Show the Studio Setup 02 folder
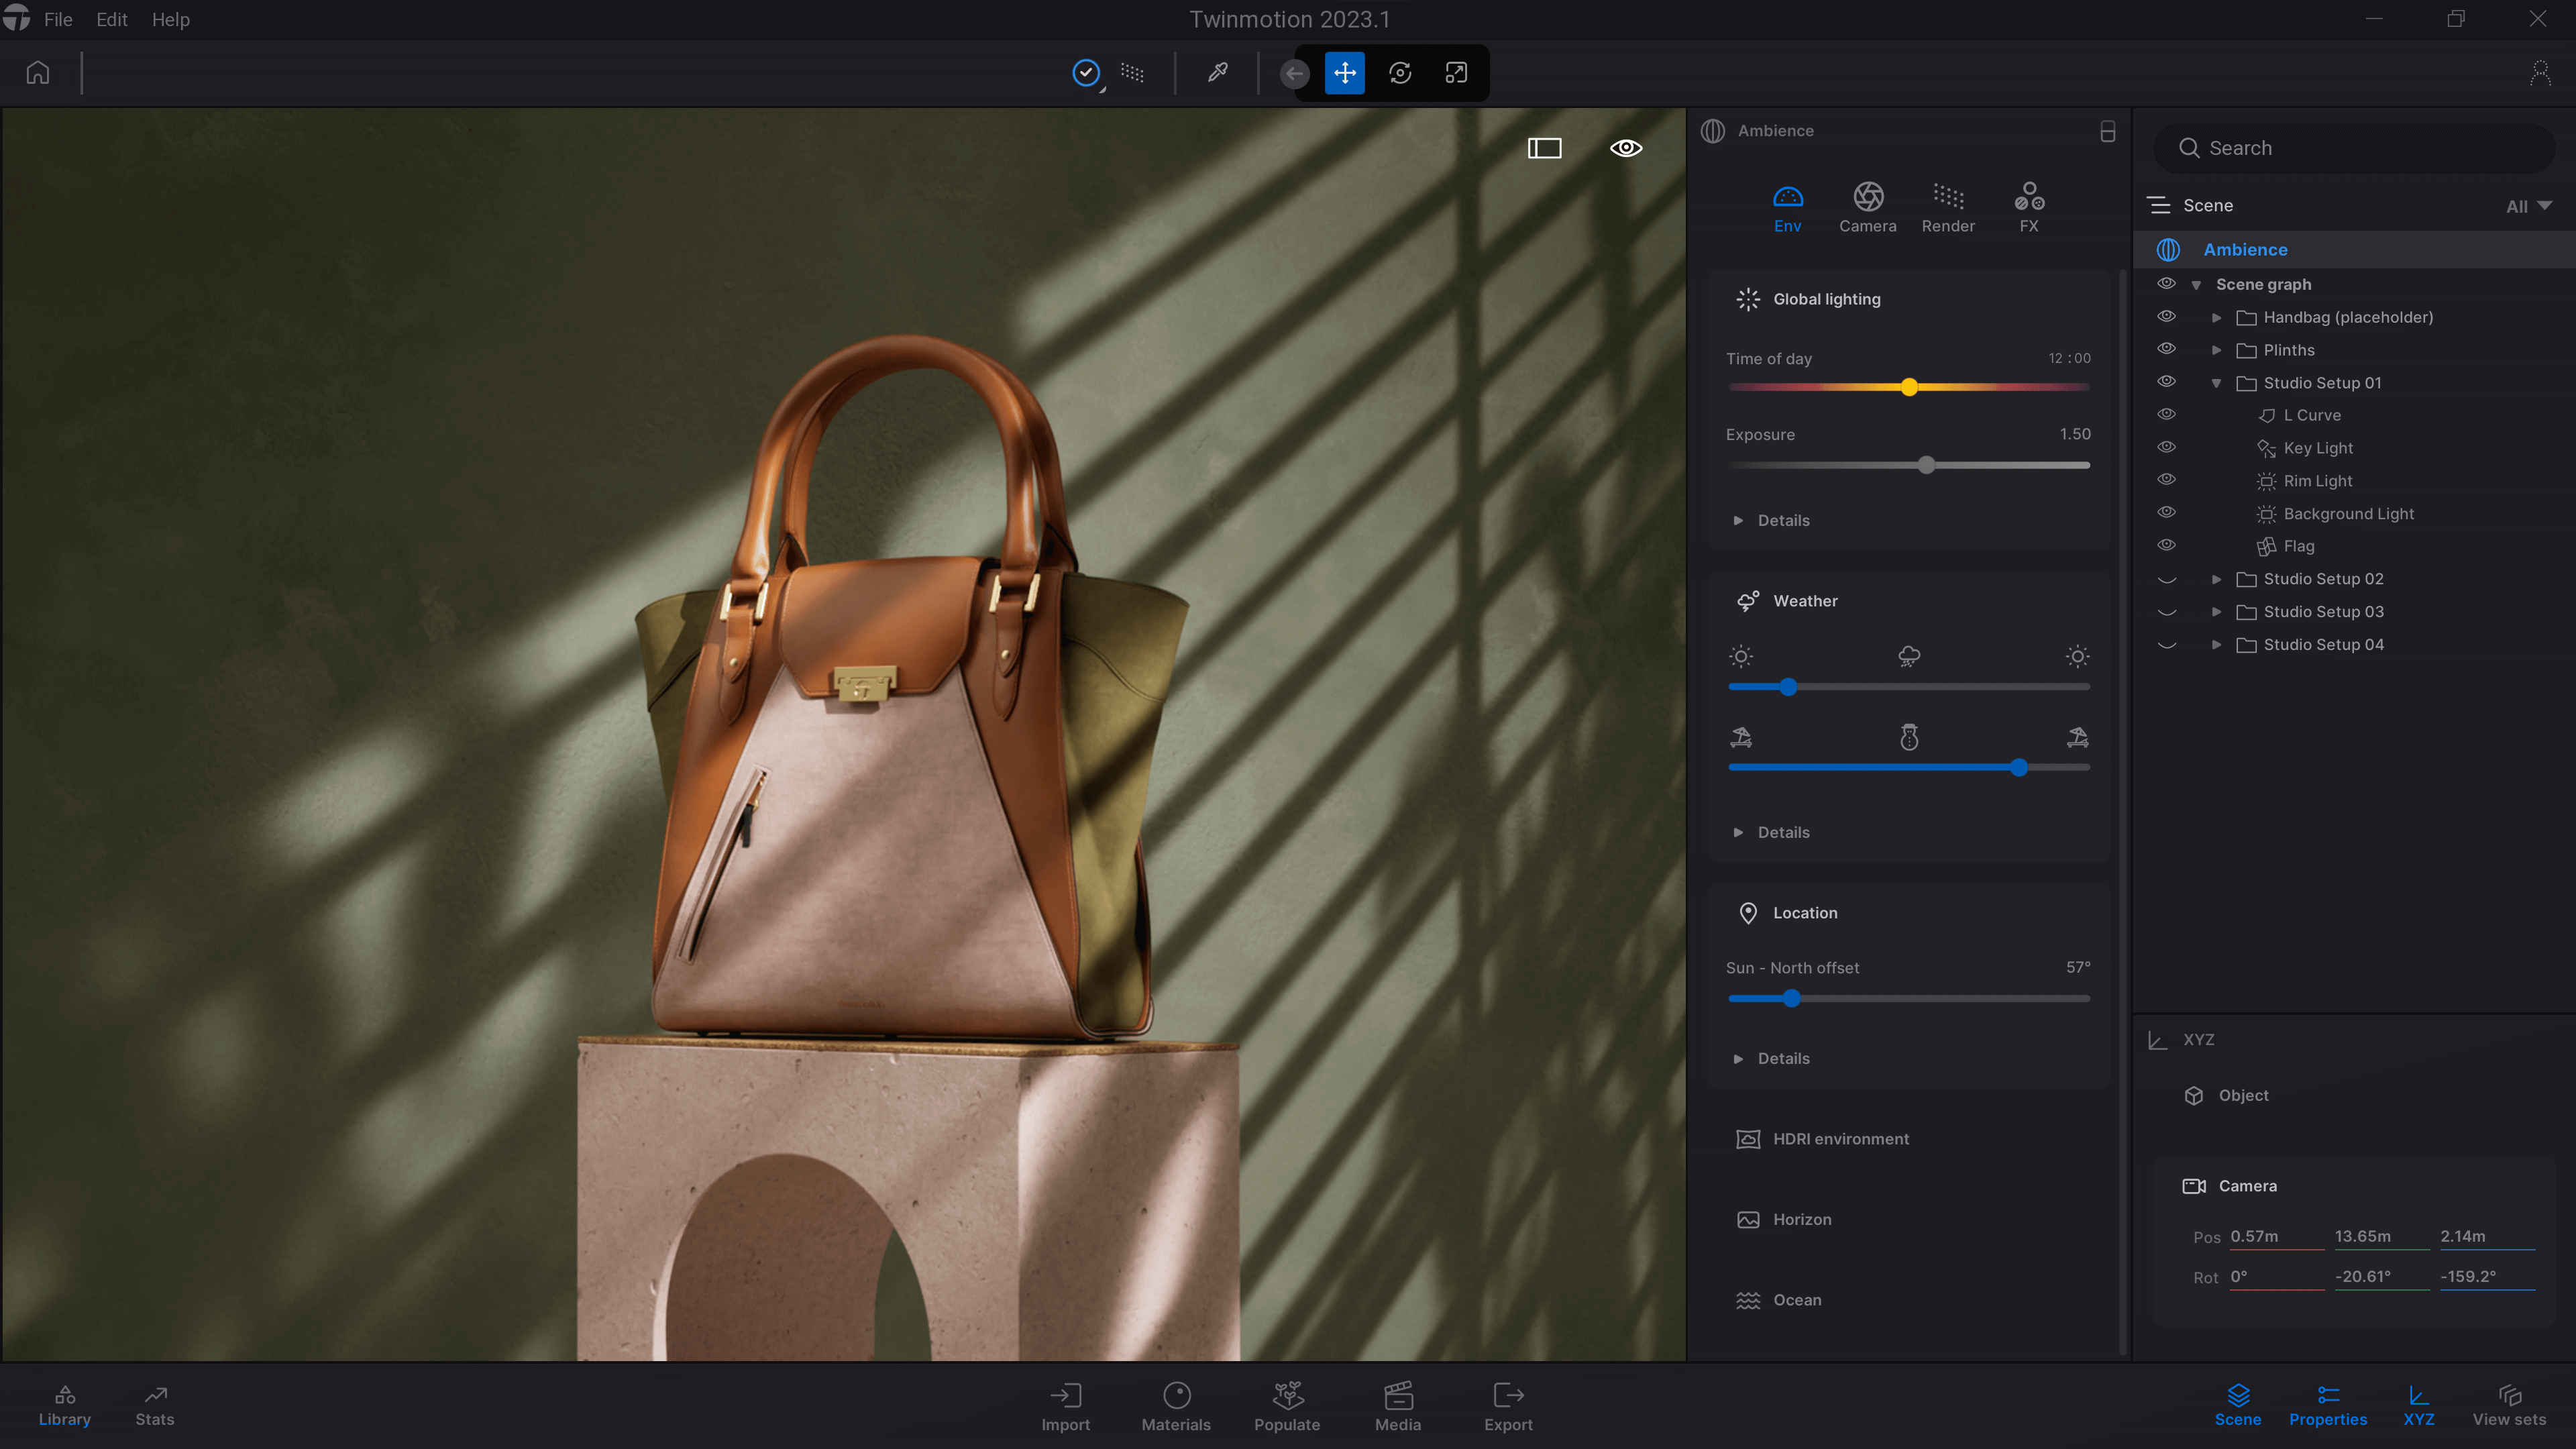Viewport: 2576px width, 1449px height. [2166, 579]
